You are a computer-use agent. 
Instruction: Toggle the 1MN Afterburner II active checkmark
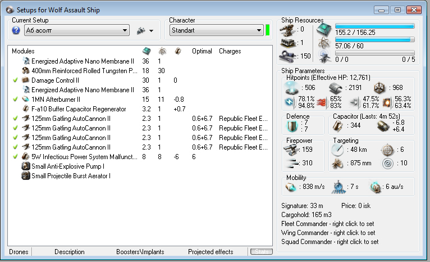click(x=15, y=99)
